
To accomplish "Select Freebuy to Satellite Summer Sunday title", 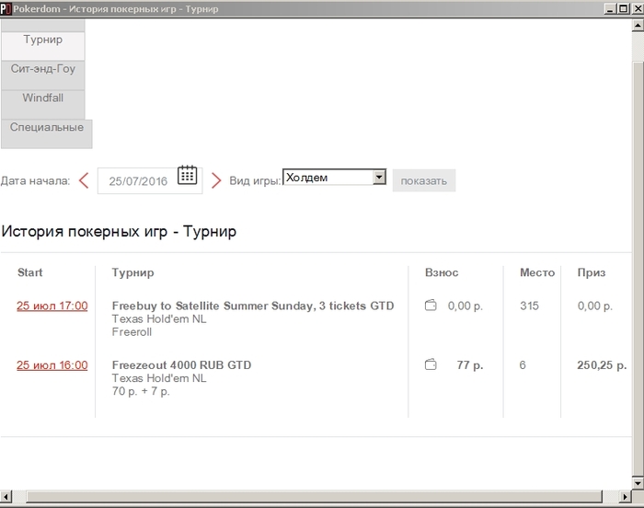I will (x=253, y=306).
